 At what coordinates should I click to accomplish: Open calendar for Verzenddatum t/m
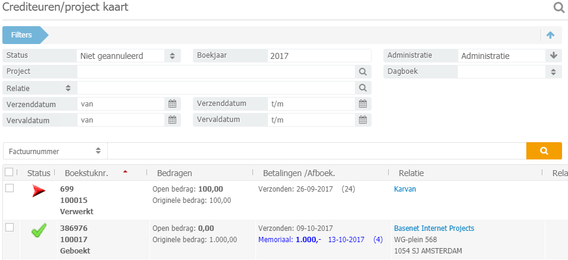[363, 104]
